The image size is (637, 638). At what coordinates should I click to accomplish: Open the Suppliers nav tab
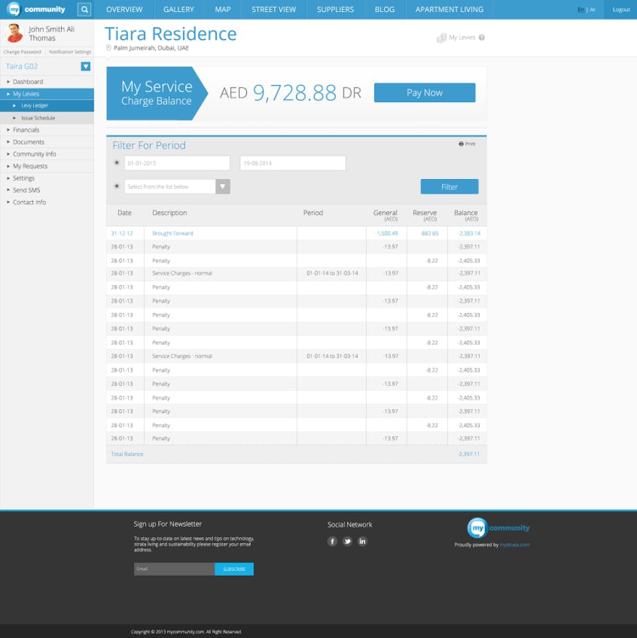click(x=335, y=9)
